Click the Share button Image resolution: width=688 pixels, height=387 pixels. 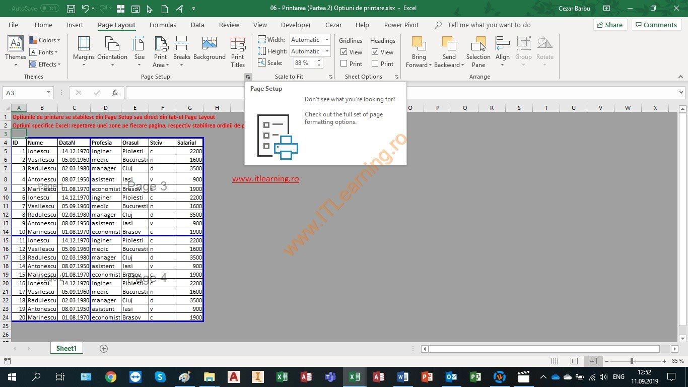(610, 25)
